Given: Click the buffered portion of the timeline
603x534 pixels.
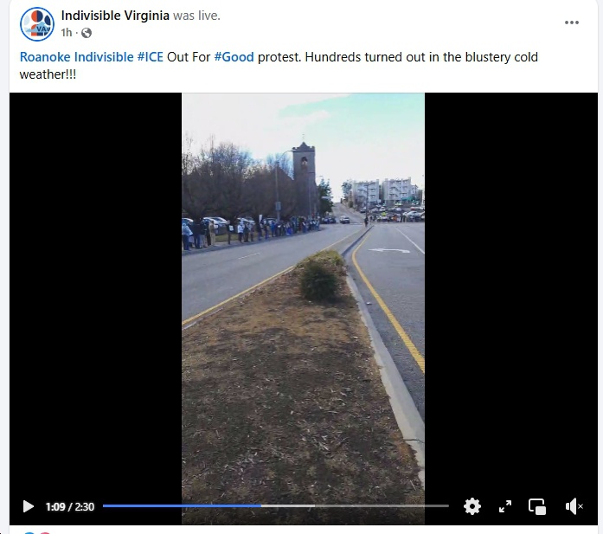Looking at the screenshot, I should coord(288,505).
